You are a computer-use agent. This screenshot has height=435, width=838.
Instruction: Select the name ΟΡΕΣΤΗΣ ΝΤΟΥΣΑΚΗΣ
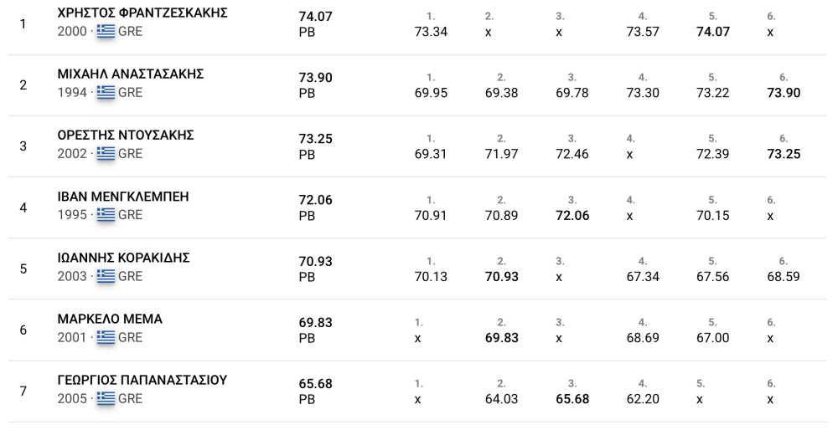(x=126, y=136)
